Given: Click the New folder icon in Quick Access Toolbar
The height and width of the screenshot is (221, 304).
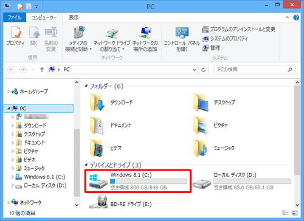Looking at the screenshot, I should point(29,7).
